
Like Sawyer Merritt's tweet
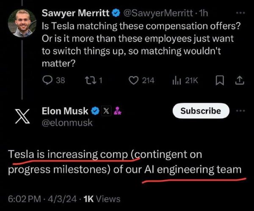(x=135, y=80)
